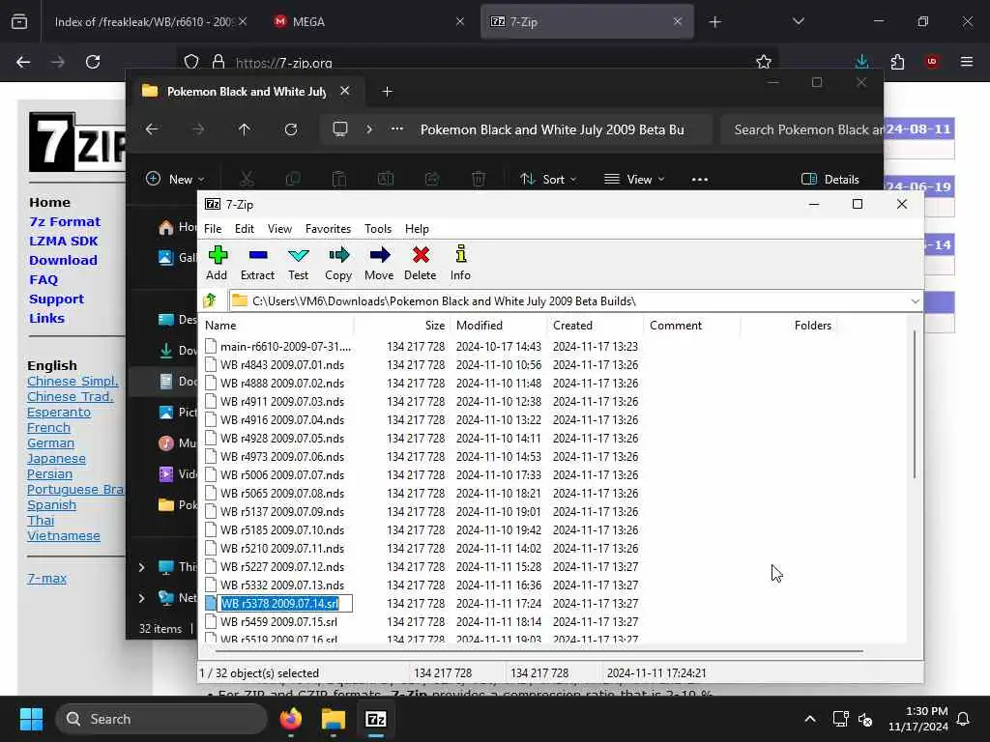Sort 7-Zip list by Name column
990x742 pixels.
[x=277, y=326]
